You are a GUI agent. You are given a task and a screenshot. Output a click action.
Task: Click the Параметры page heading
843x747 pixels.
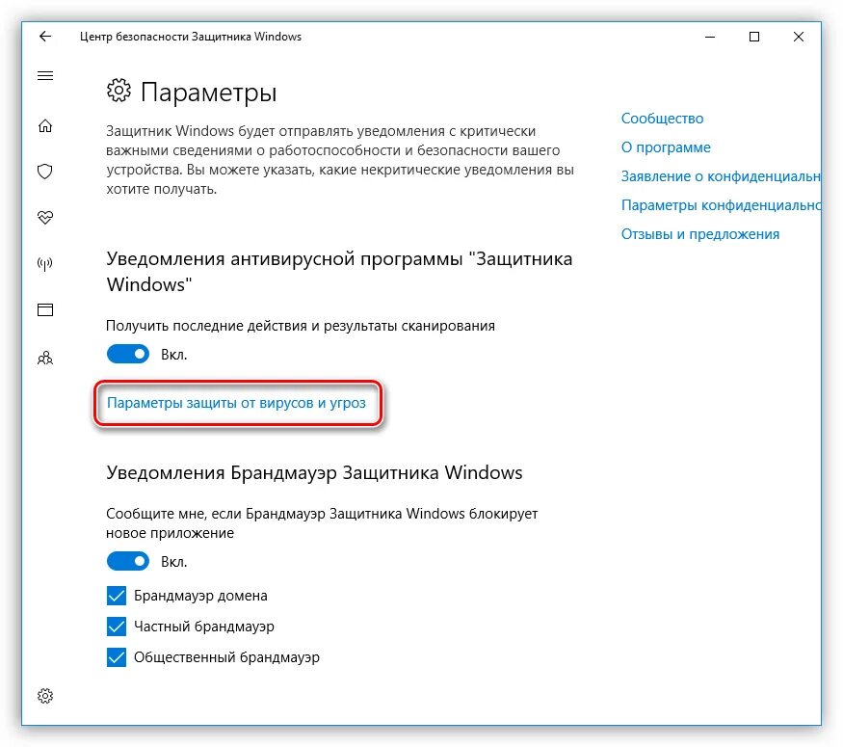209,93
